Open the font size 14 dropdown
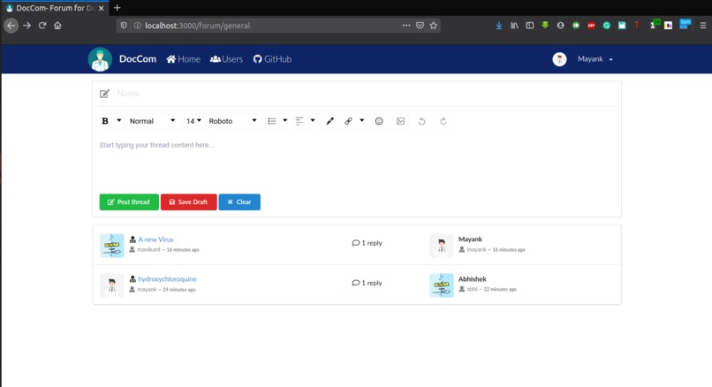Image resolution: width=712 pixels, height=387 pixels. click(x=193, y=121)
